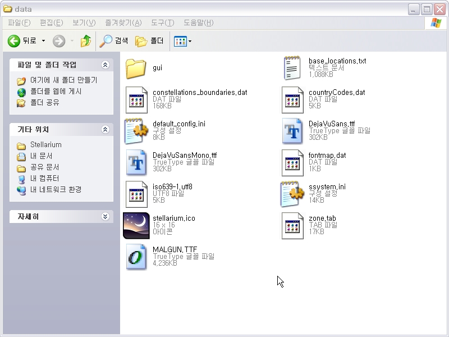Maximize the data window
This screenshot has height=337, width=449.
tap(427, 10)
